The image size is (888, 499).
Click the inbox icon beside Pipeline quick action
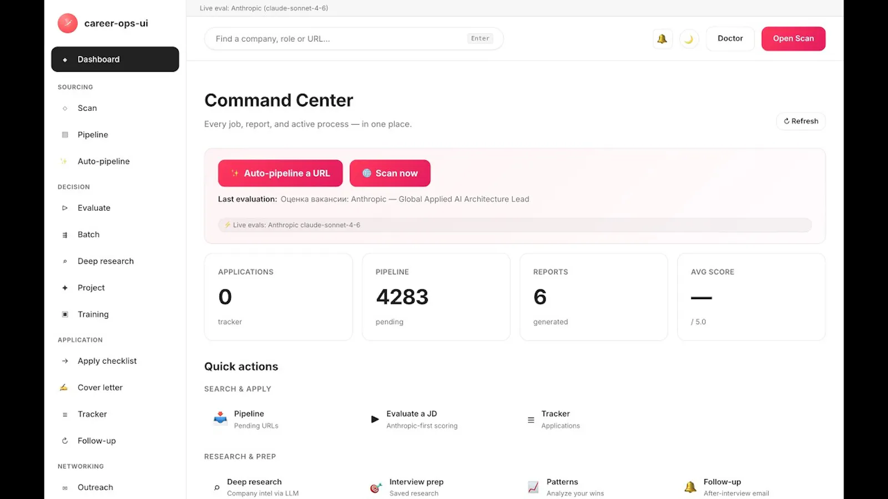pyautogui.click(x=220, y=419)
